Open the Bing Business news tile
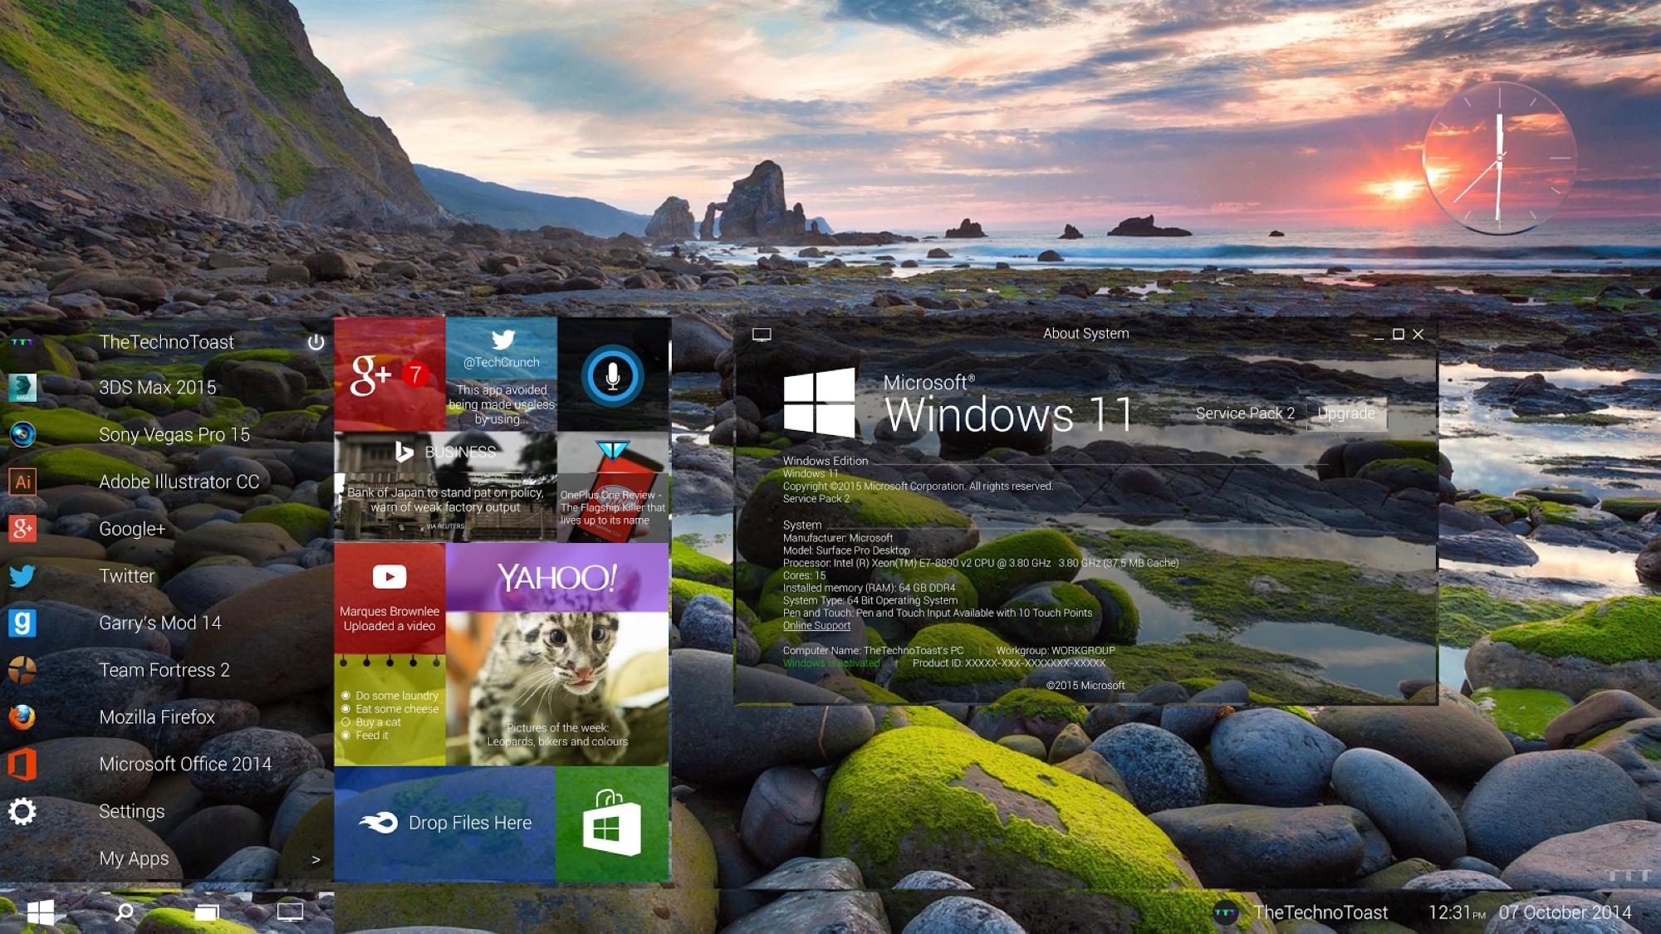Image resolution: width=1661 pixels, height=934 pixels. [445, 487]
